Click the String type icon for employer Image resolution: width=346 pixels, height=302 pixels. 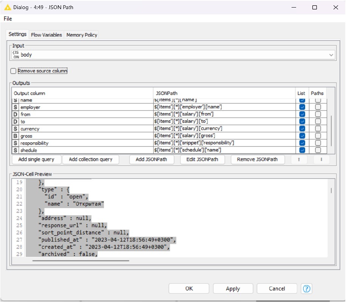point(16,107)
